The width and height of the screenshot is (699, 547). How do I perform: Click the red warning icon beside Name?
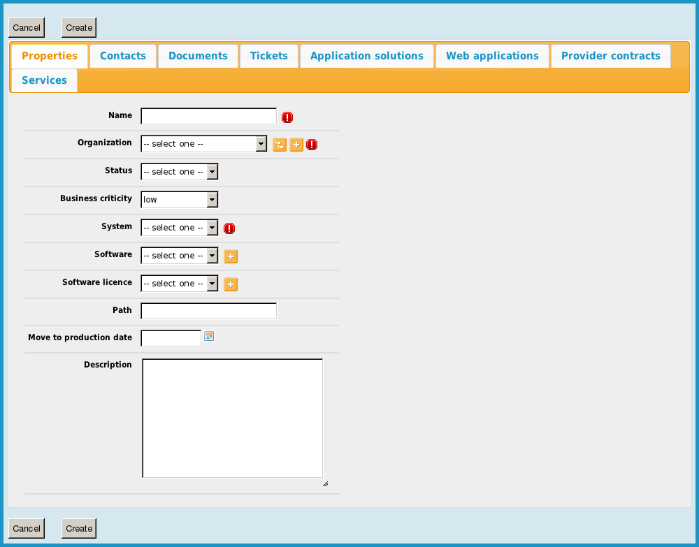tap(287, 117)
